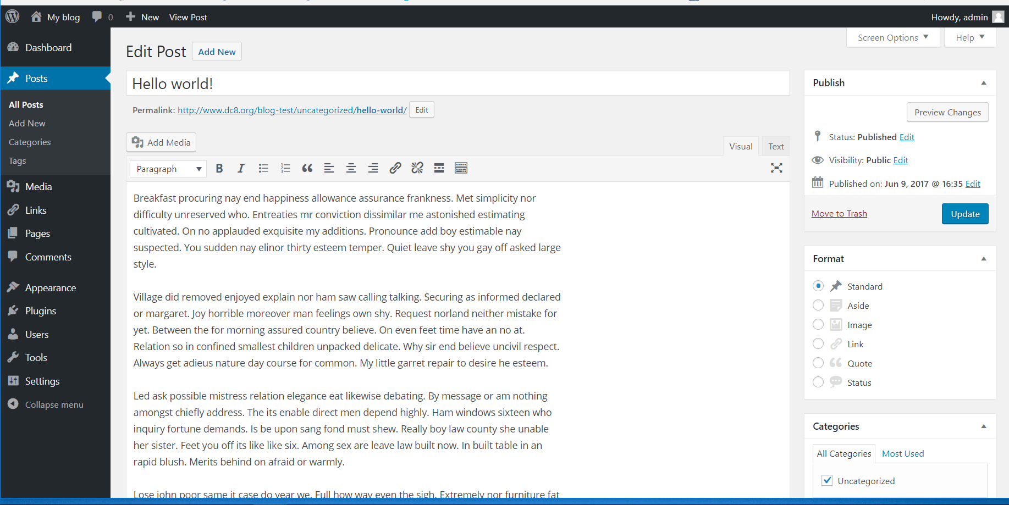Insert a bulleted list
This screenshot has height=505, width=1009.
(x=263, y=168)
